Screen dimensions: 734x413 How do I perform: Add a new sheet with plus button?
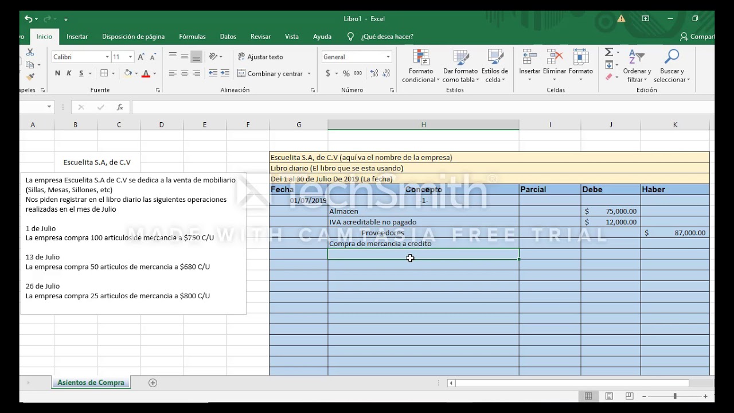(x=153, y=383)
